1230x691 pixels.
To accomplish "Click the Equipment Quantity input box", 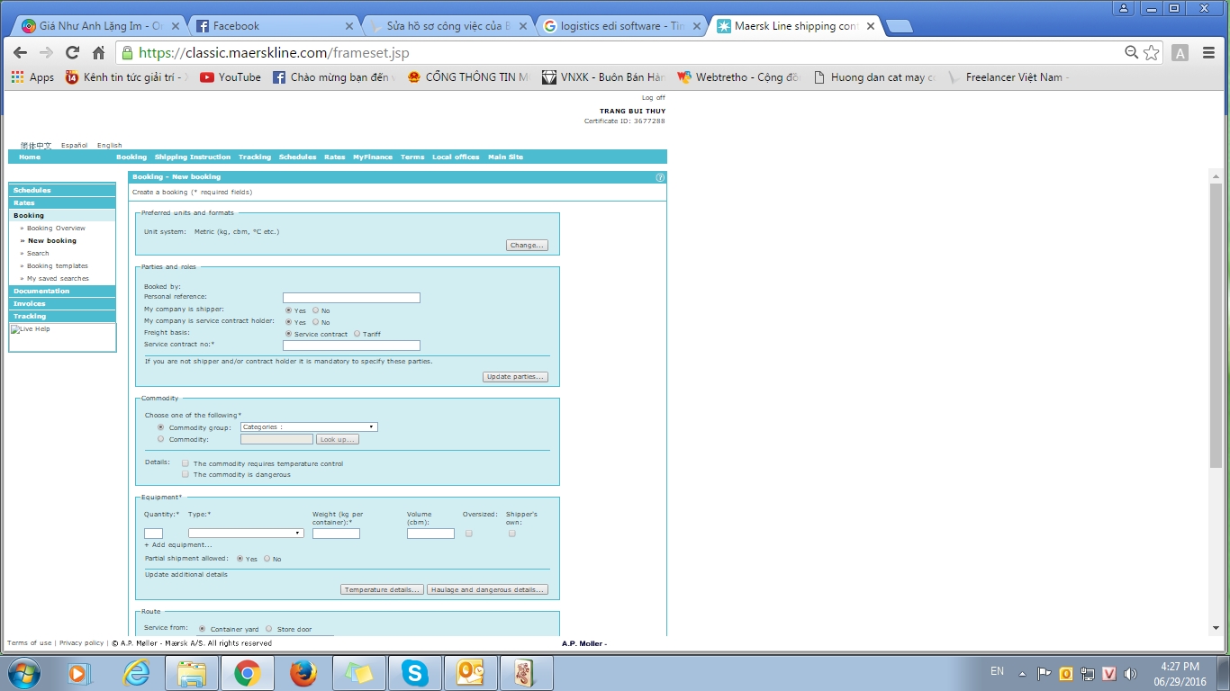I will (x=154, y=534).
